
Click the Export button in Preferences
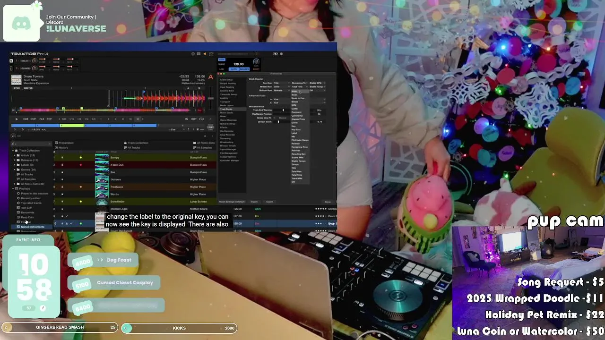point(269,202)
